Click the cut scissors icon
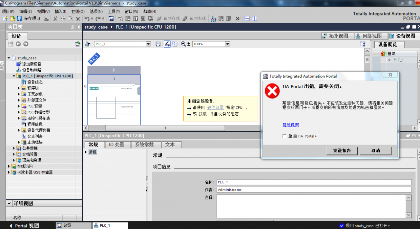Screen dimensions: 420x229 click(55, 19)
